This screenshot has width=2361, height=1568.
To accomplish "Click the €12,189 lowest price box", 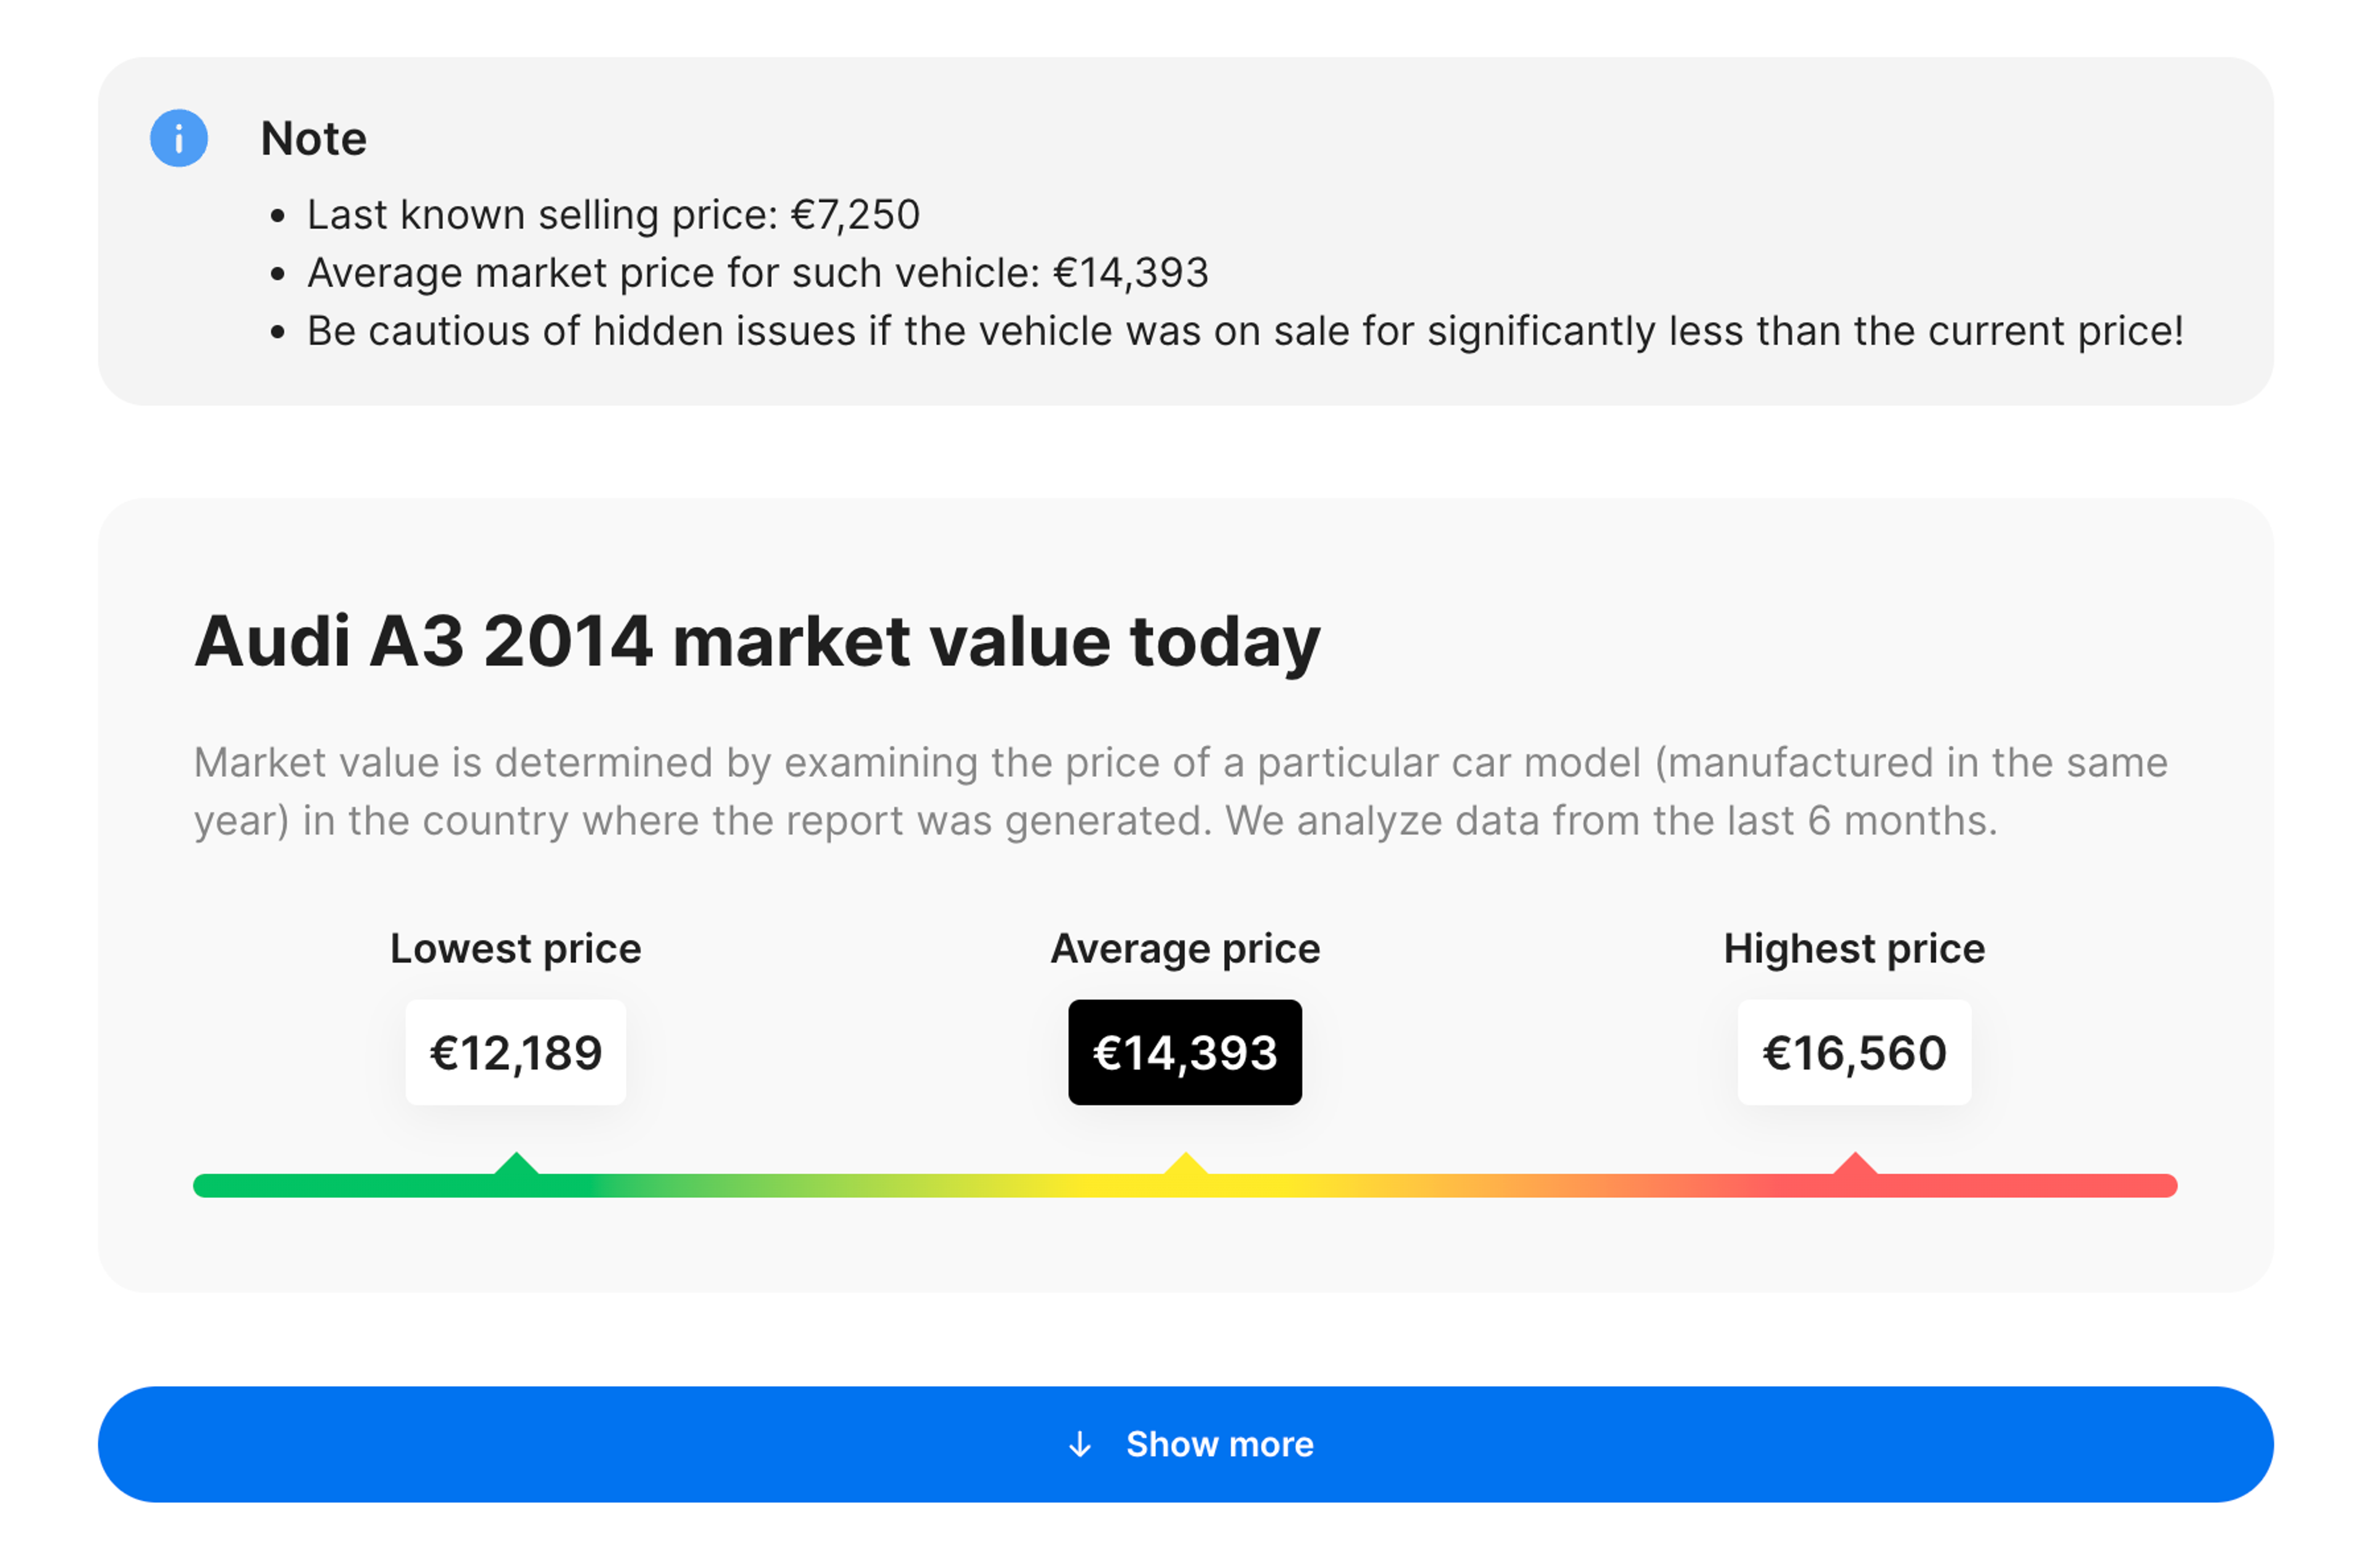I will coord(515,1052).
